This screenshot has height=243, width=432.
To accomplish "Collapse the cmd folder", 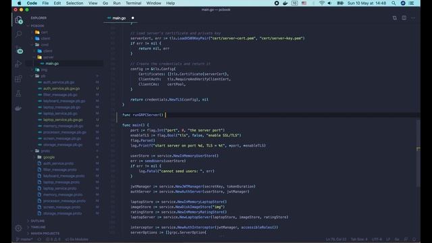I will click(65, 45).
